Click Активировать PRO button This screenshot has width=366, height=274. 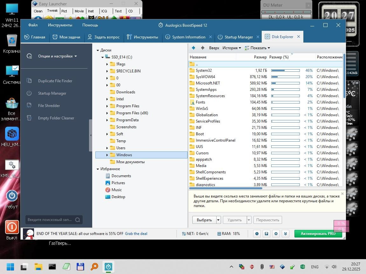point(318,233)
